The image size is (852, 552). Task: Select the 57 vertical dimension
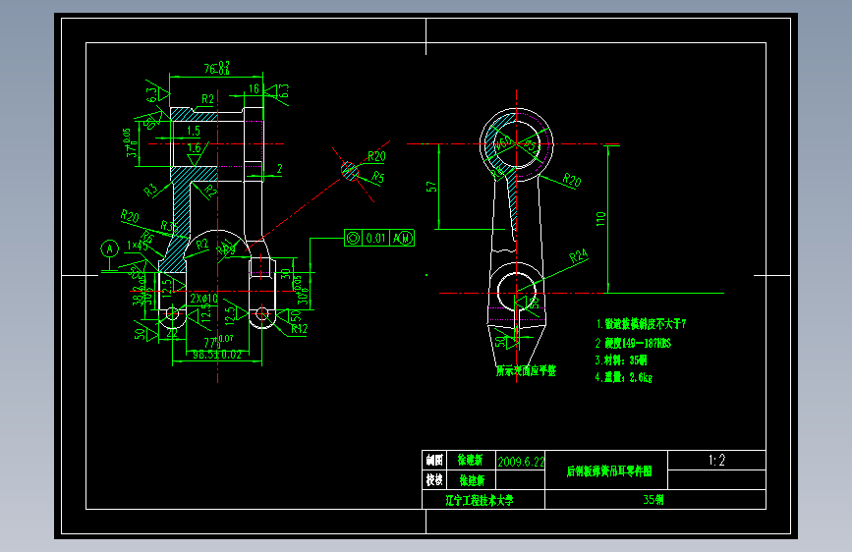pos(431,187)
